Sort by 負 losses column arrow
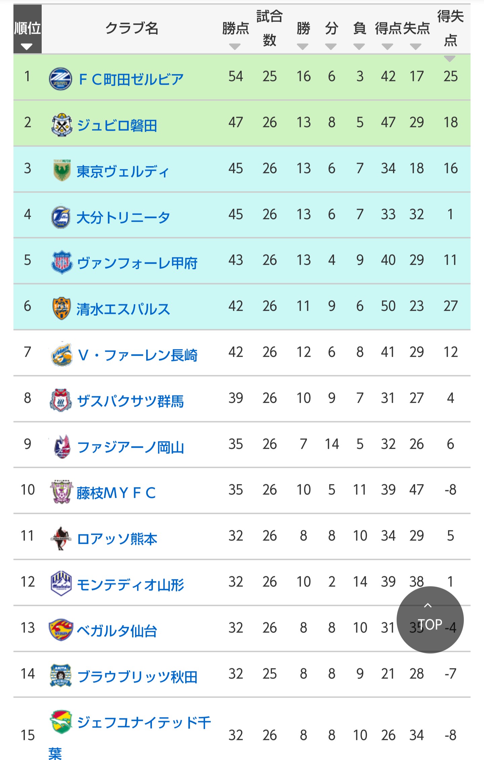Viewport: 484px width, 760px height. click(x=359, y=46)
